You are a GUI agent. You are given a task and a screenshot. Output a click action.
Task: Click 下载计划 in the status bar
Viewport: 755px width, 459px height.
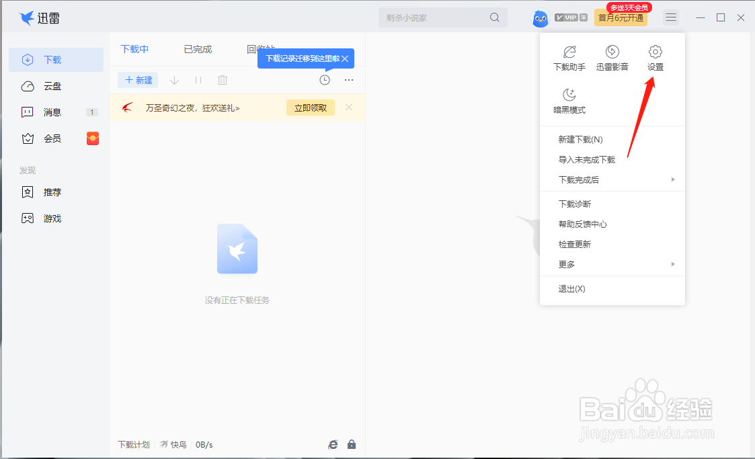click(134, 445)
